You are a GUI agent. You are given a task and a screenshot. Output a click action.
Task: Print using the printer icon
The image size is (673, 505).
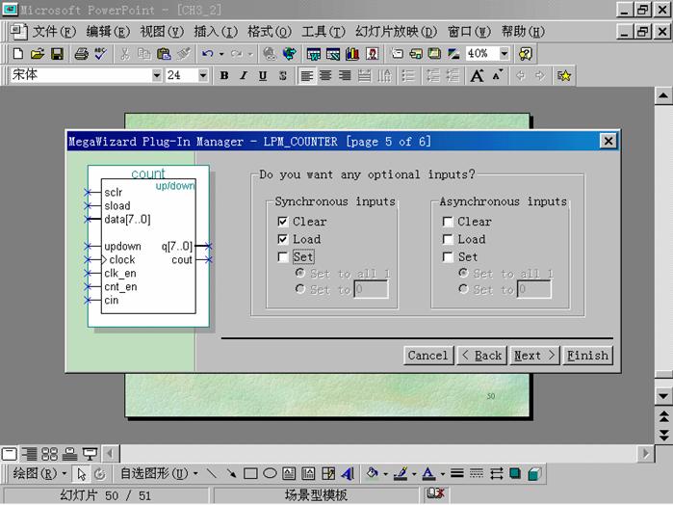coord(81,54)
